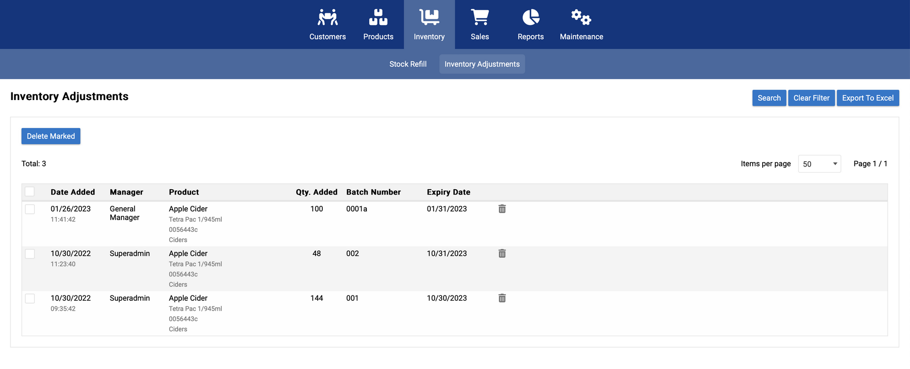Click the Search button
The image size is (910, 369).
[769, 98]
